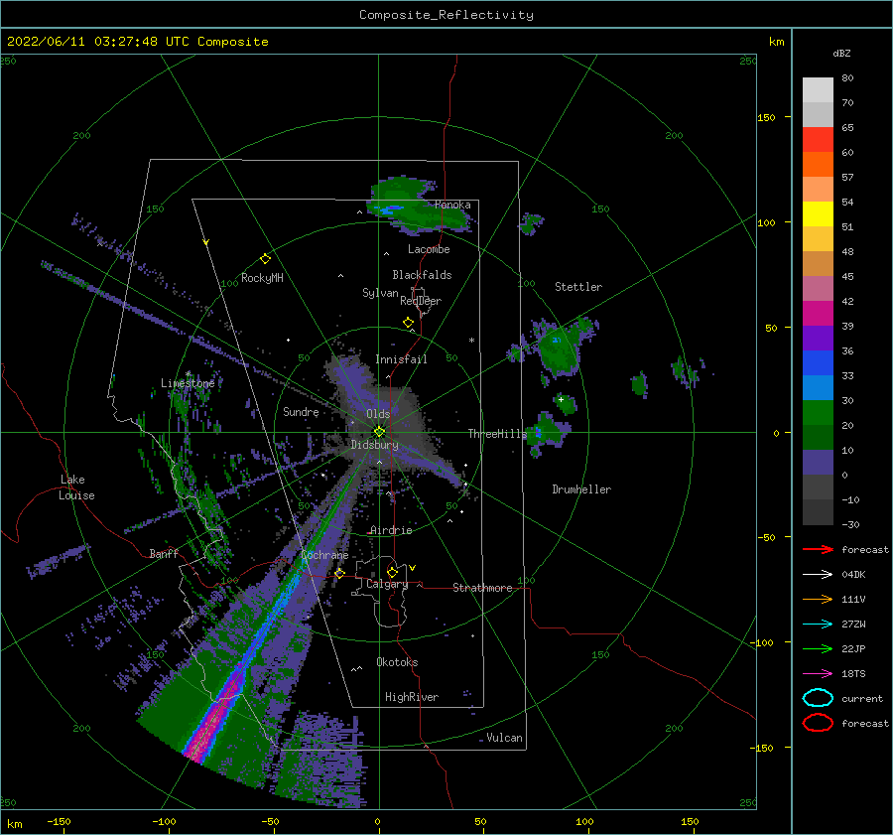Click the yellow diamond marker below RedDeer
893x835 pixels.
[x=408, y=323]
